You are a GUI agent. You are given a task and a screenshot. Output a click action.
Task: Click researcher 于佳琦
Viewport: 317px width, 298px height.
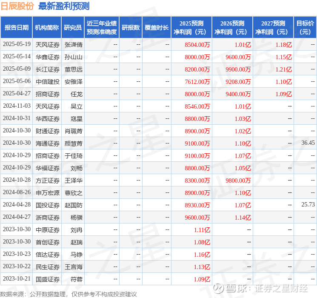[x=74, y=156]
